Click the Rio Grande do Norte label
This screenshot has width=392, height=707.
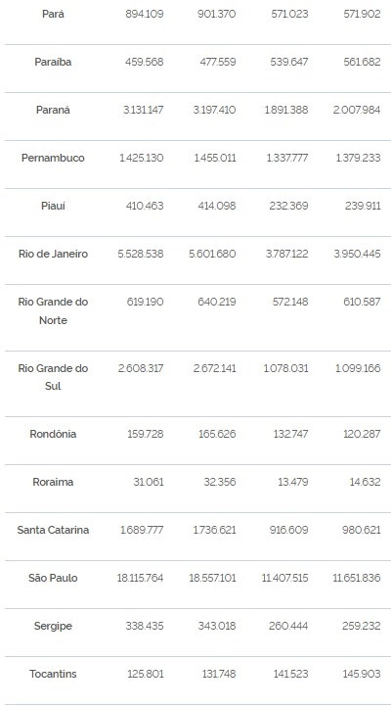pos(53,311)
